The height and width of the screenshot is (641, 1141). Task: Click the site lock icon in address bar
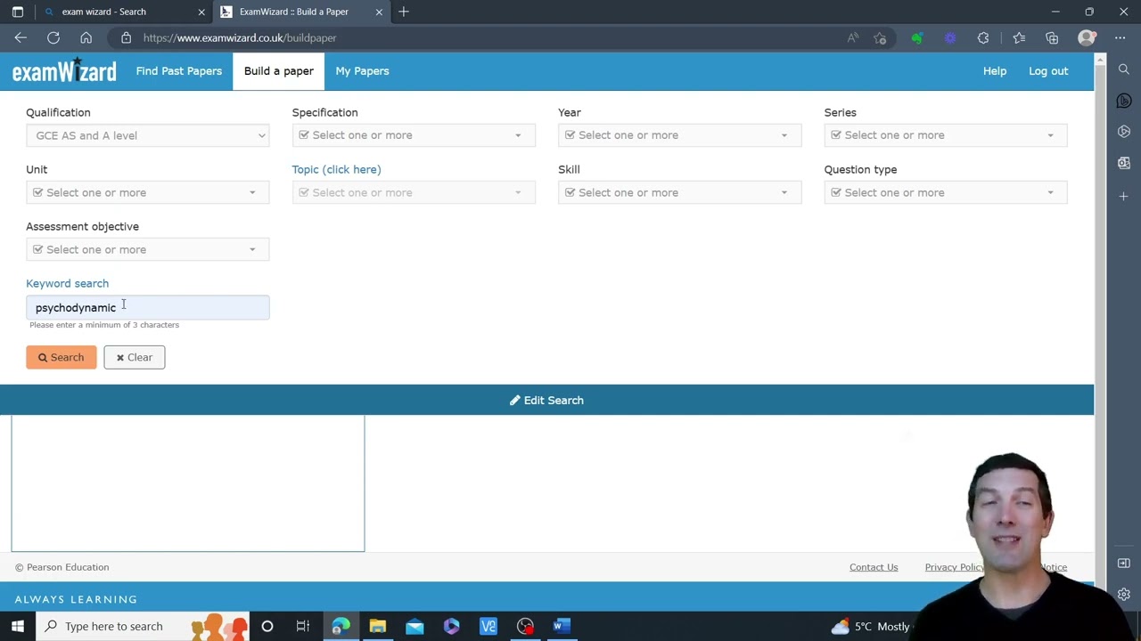click(x=126, y=38)
